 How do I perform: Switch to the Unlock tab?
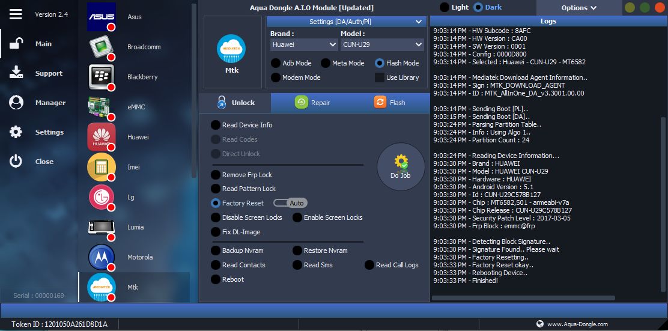(235, 103)
